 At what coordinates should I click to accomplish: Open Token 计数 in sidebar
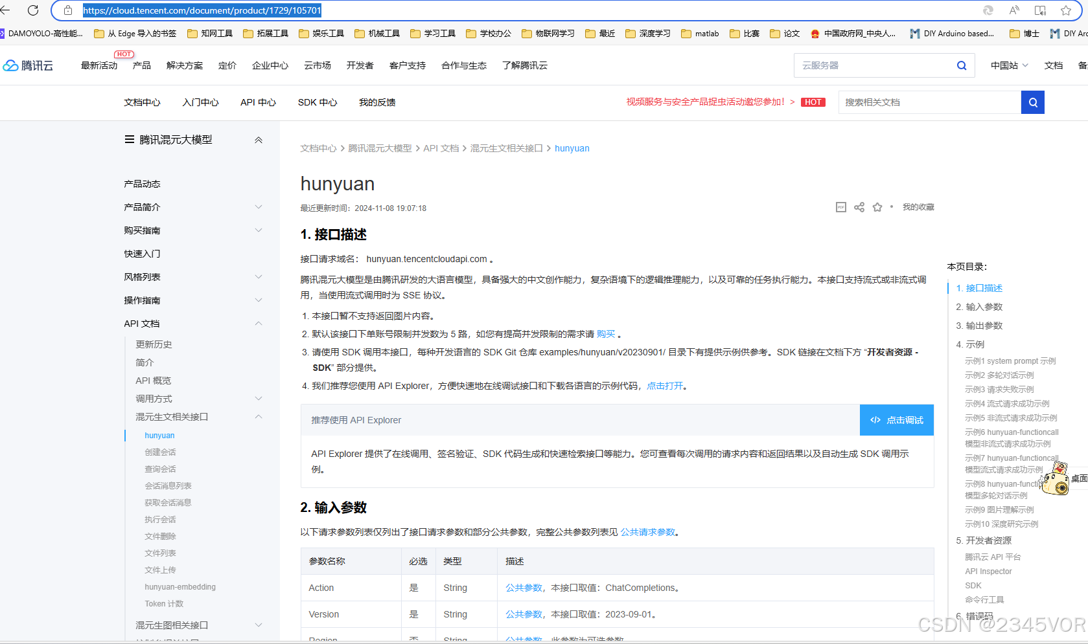pos(164,604)
